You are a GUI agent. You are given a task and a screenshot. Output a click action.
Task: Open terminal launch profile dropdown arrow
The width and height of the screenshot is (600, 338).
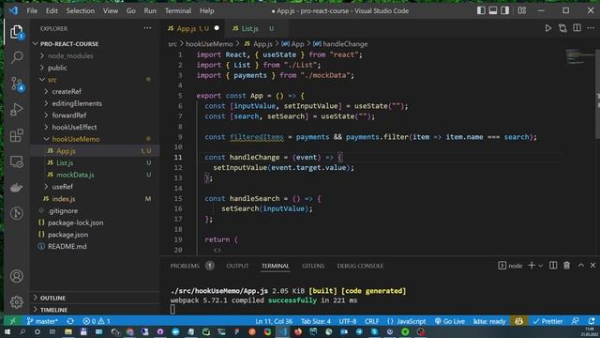(x=540, y=266)
